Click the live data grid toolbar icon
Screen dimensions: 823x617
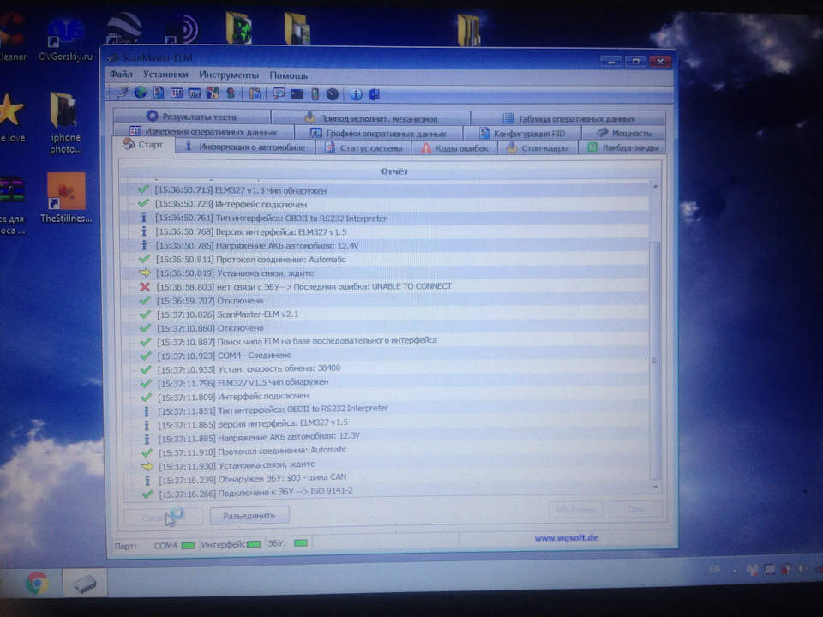(177, 93)
